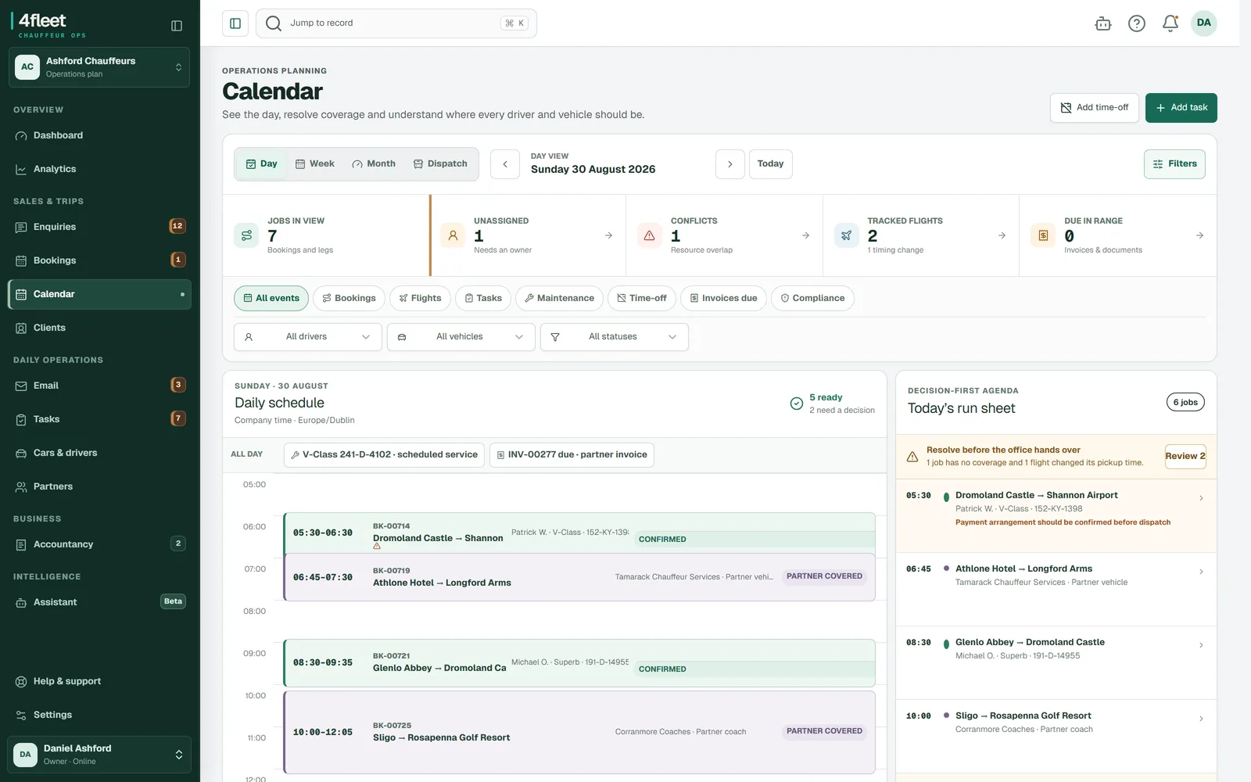Toggle Compliance filter chip

[x=812, y=298]
